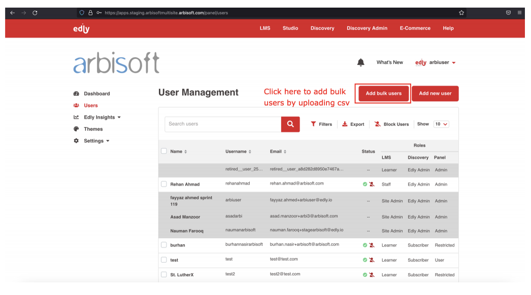531x295 pixels.
Task: Select the checkbox for Rehan Ahmad
Action: click(164, 184)
